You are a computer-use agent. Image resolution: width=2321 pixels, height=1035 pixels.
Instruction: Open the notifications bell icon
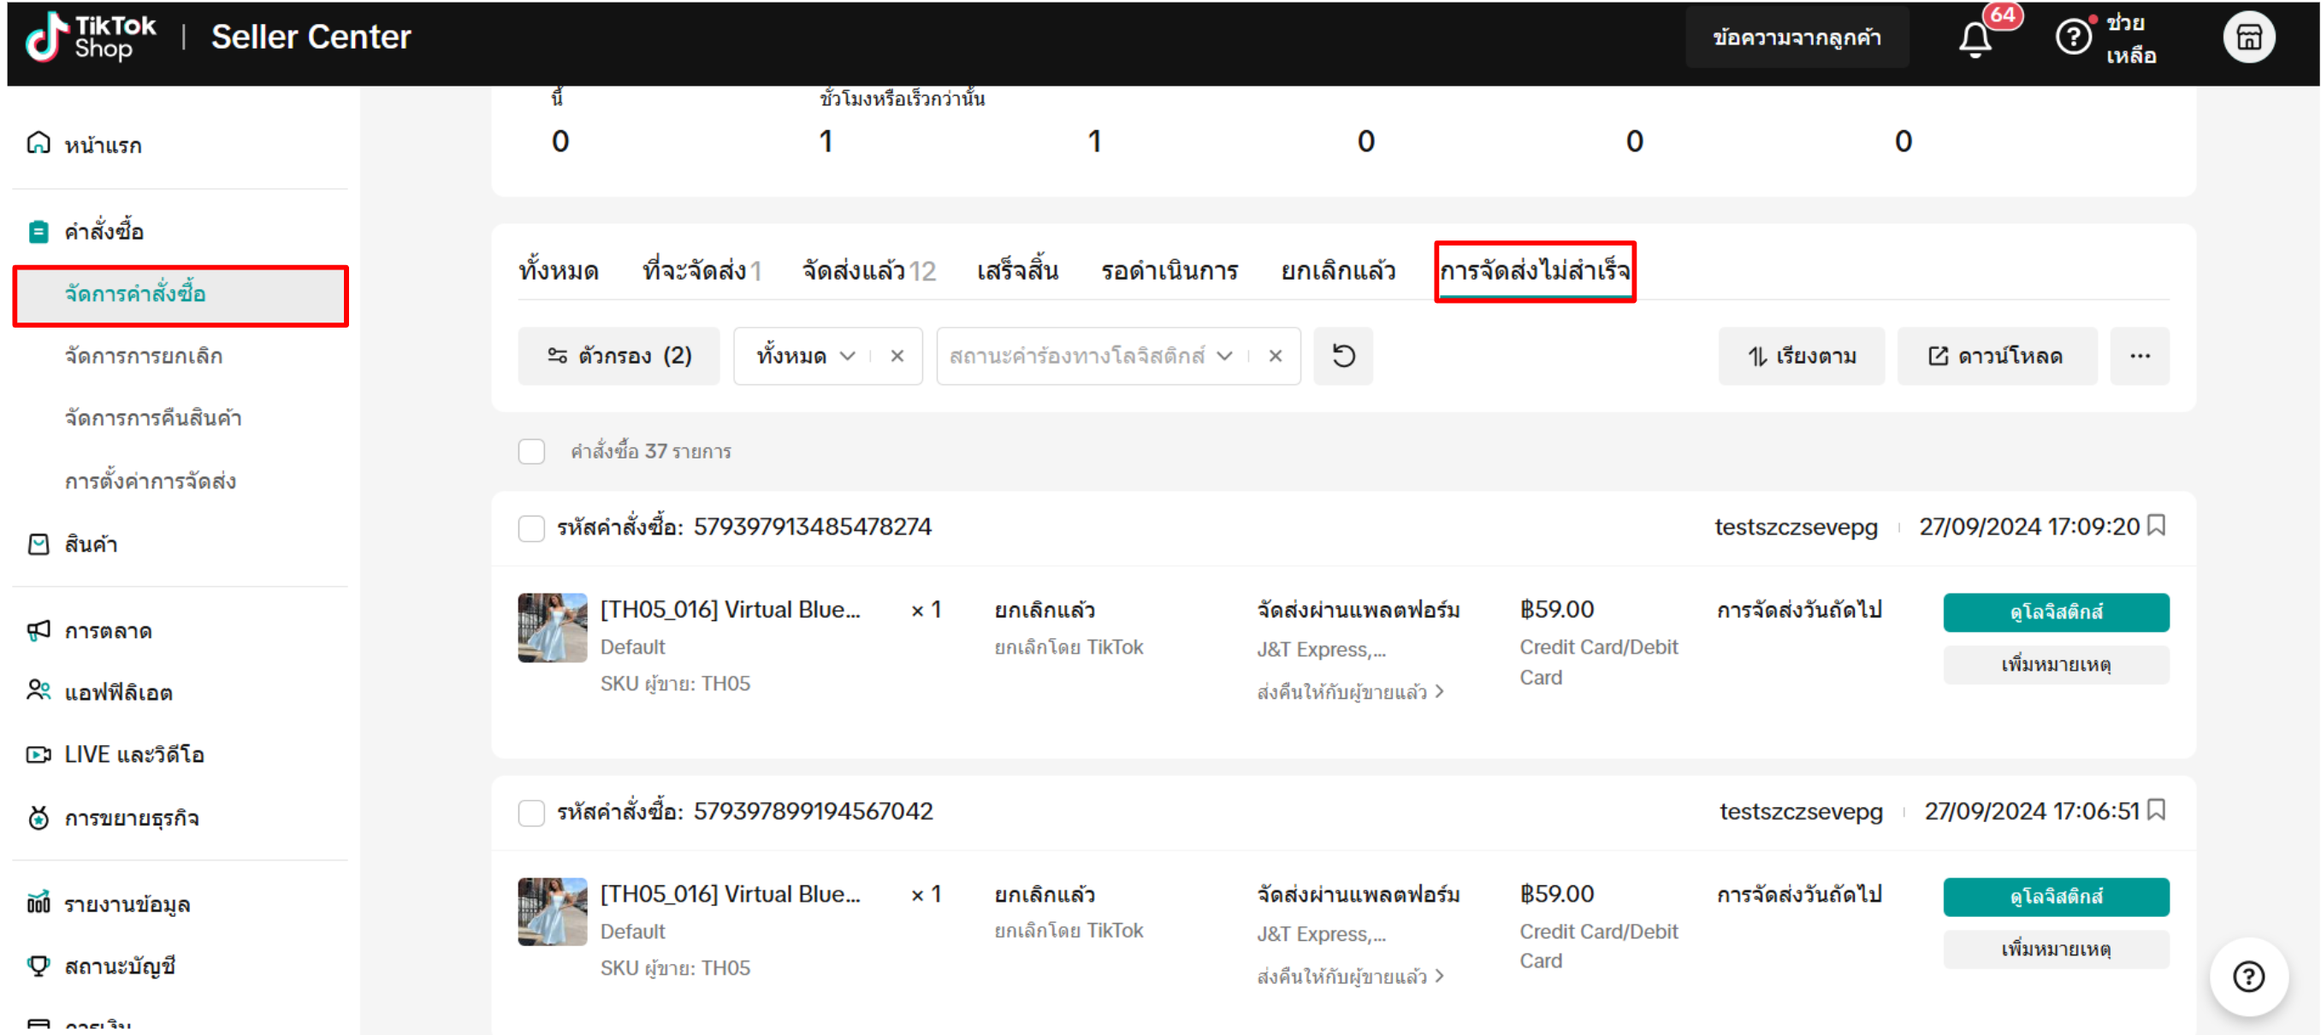point(1975,38)
